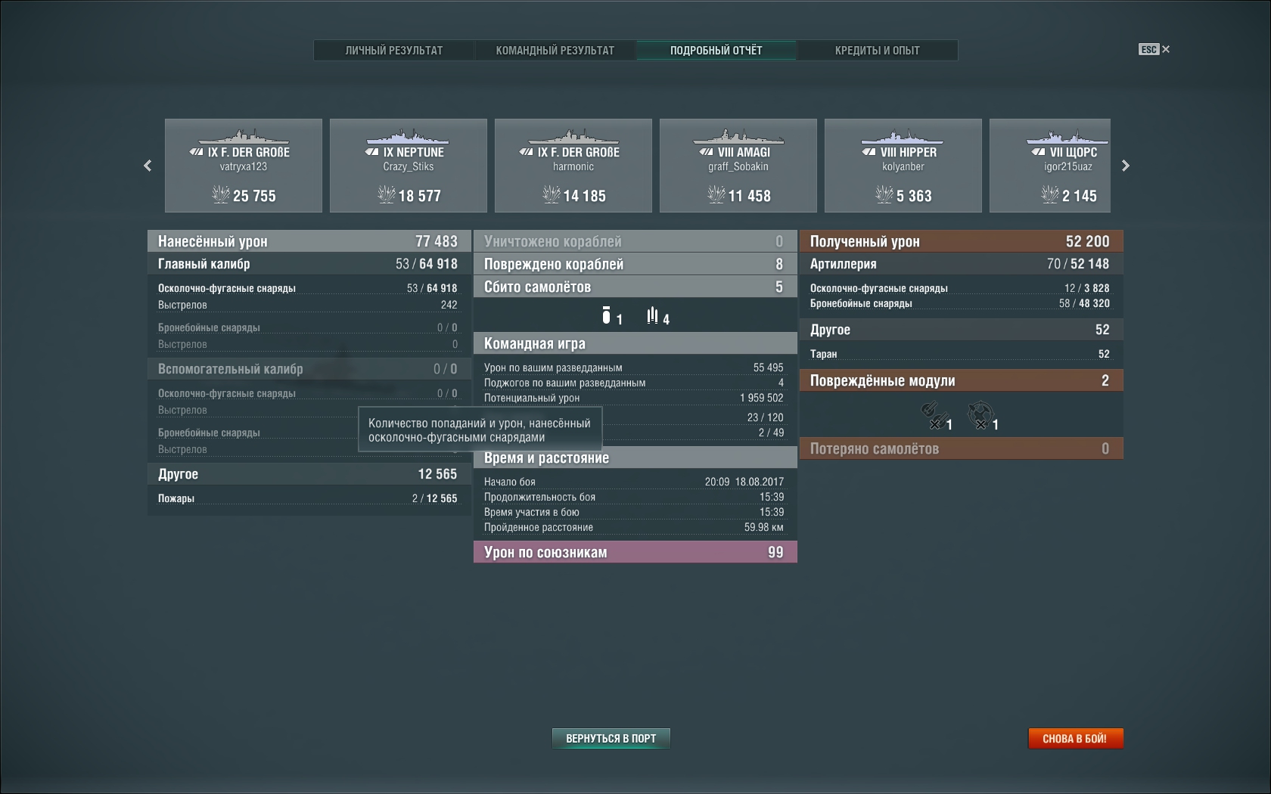Click the Главный калибр row
This screenshot has height=794, width=1271.
coord(309,264)
